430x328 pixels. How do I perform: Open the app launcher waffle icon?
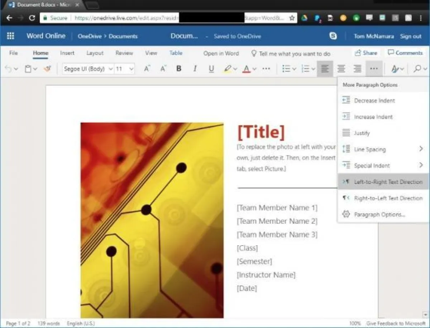(10, 36)
